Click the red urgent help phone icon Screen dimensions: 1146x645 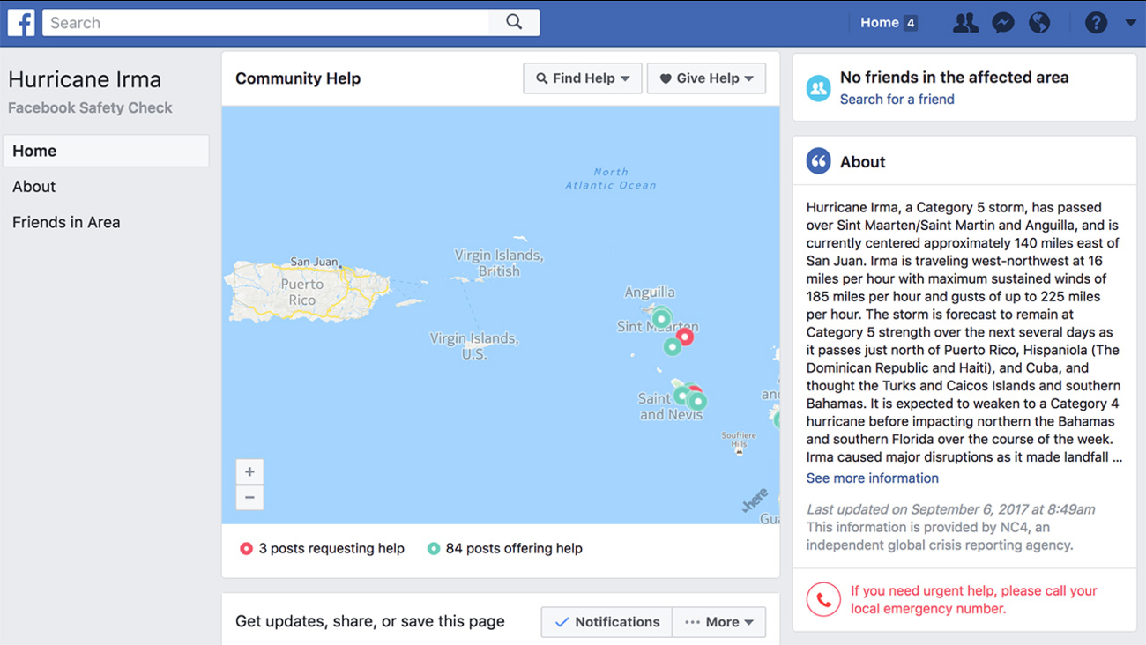coord(822,599)
